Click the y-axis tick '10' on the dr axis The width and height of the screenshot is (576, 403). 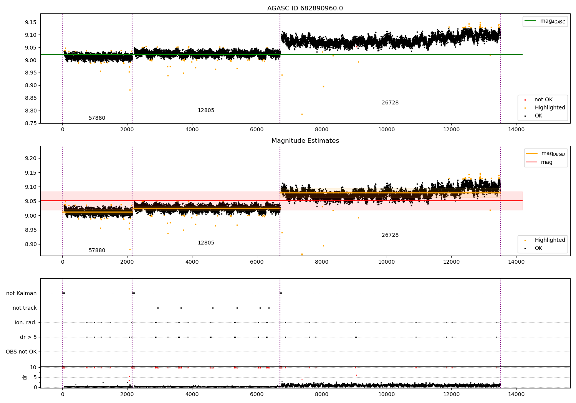point(33,368)
